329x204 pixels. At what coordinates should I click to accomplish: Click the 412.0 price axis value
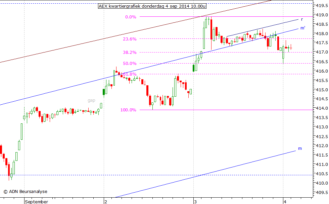[322, 146]
